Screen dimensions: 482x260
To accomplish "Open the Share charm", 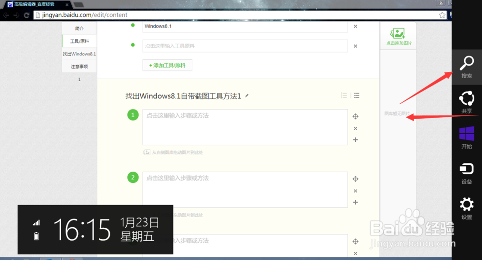I will point(467,102).
